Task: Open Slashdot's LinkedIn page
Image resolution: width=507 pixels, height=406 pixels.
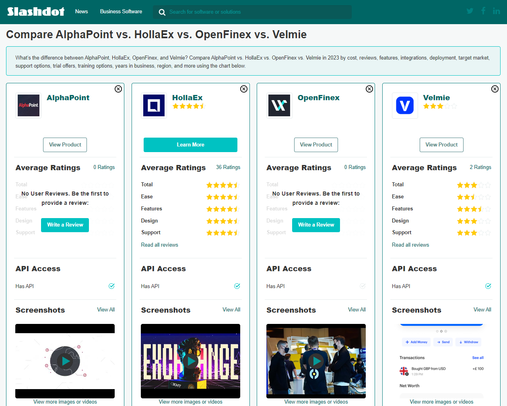Action: [x=496, y=11]
